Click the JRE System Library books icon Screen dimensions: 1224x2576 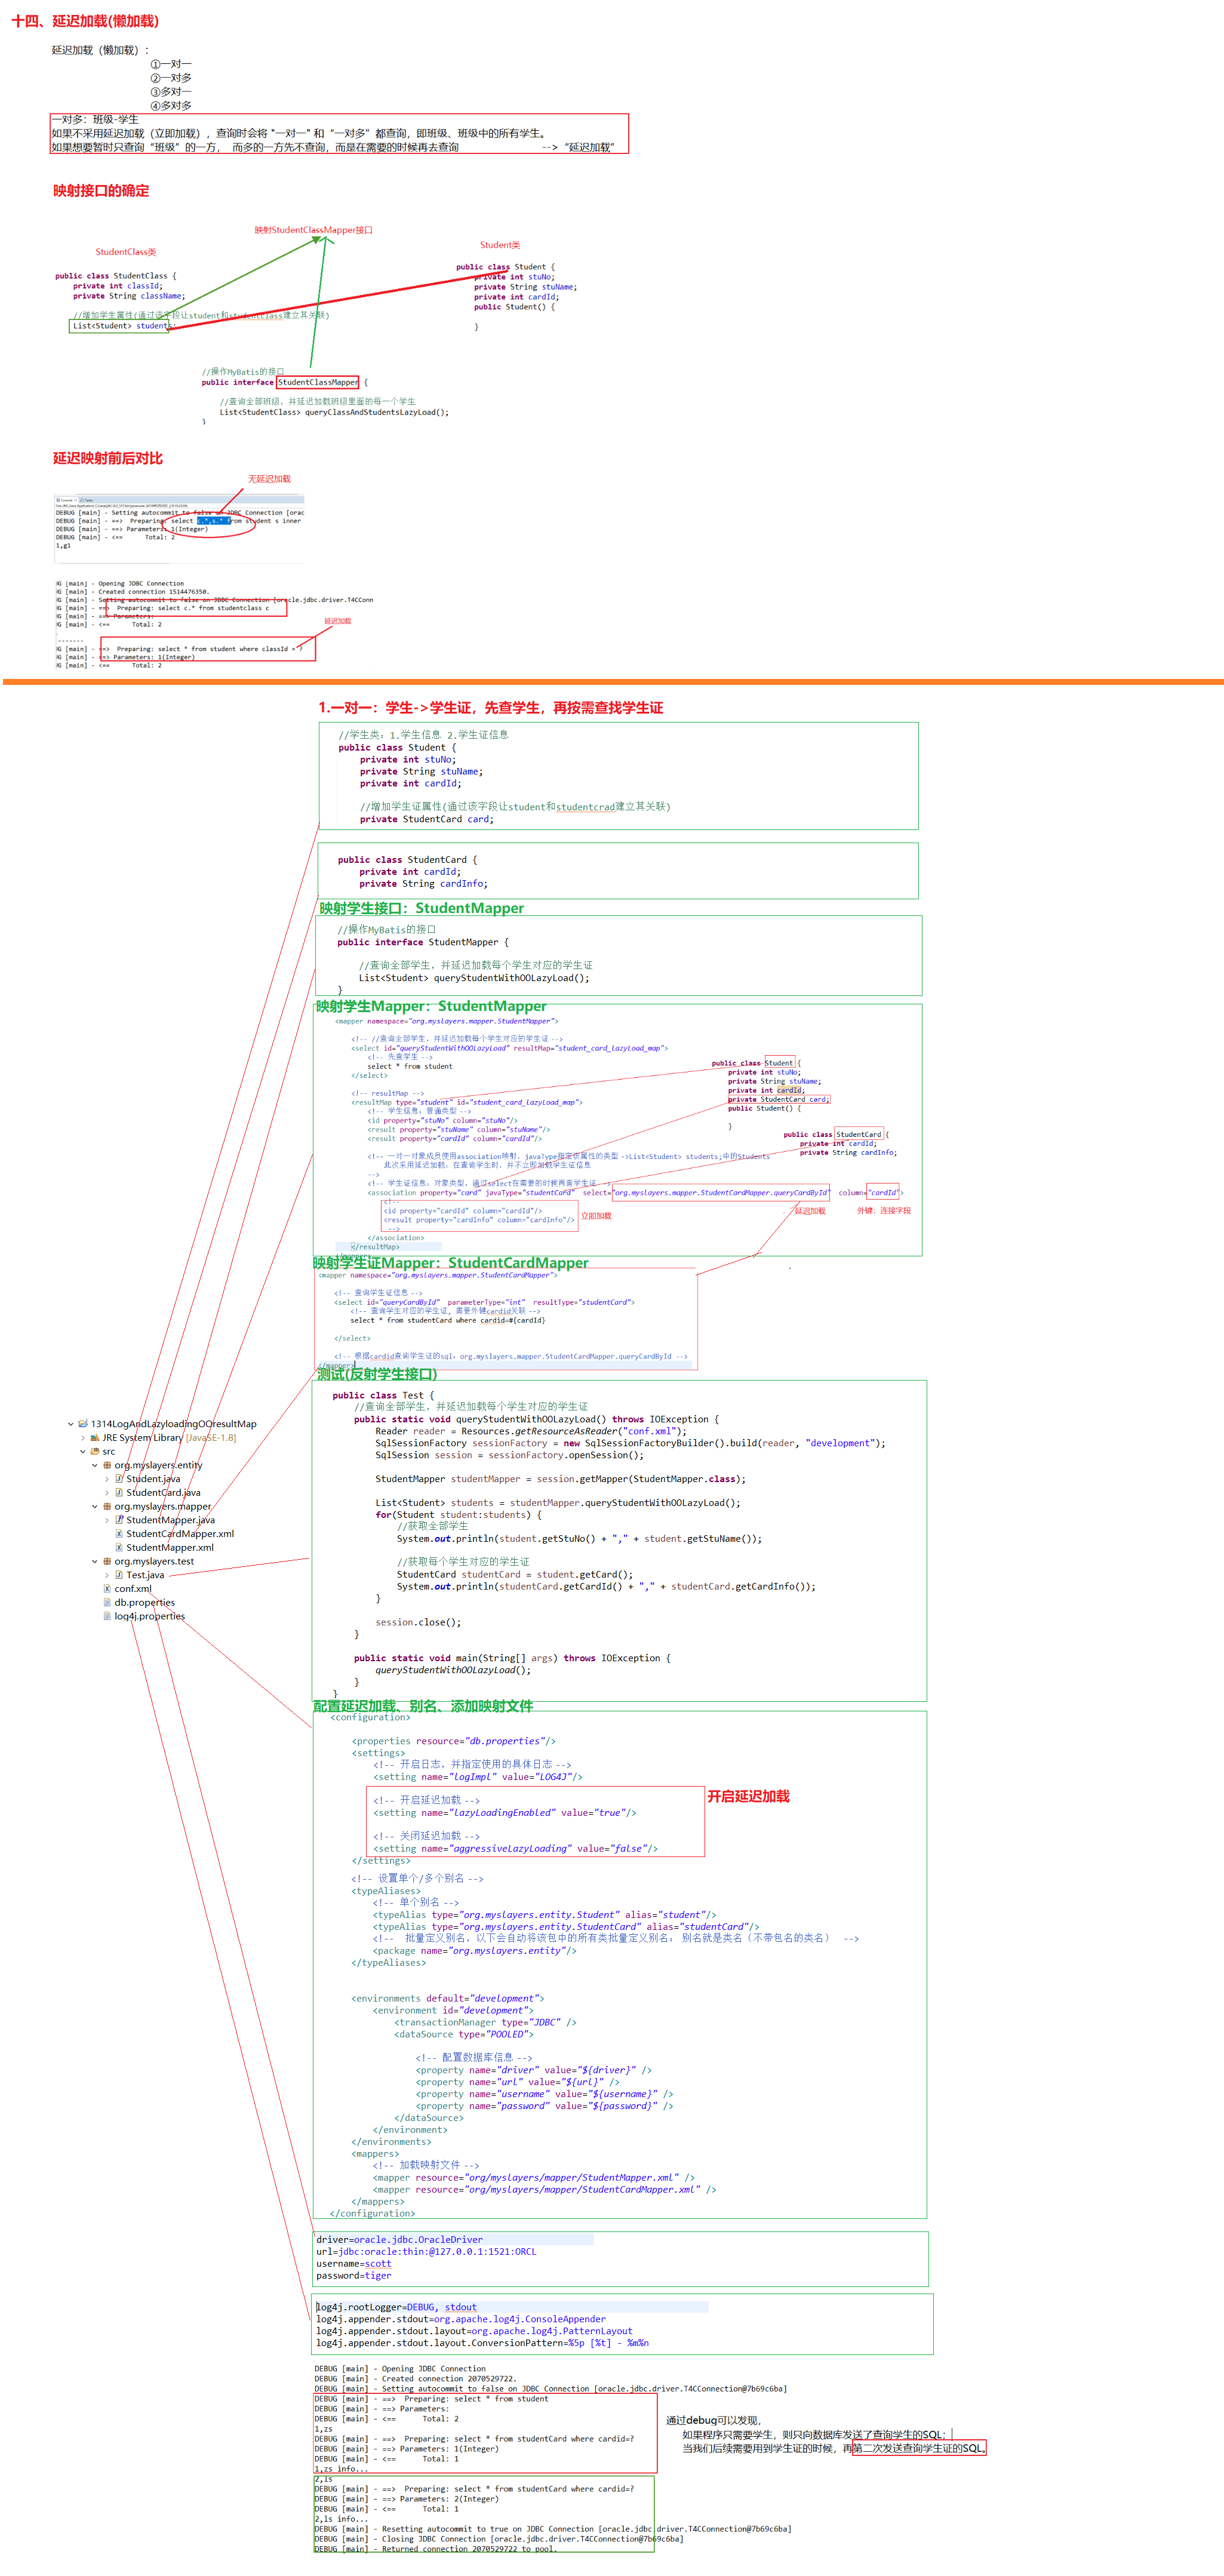(x=95, y=1438)
